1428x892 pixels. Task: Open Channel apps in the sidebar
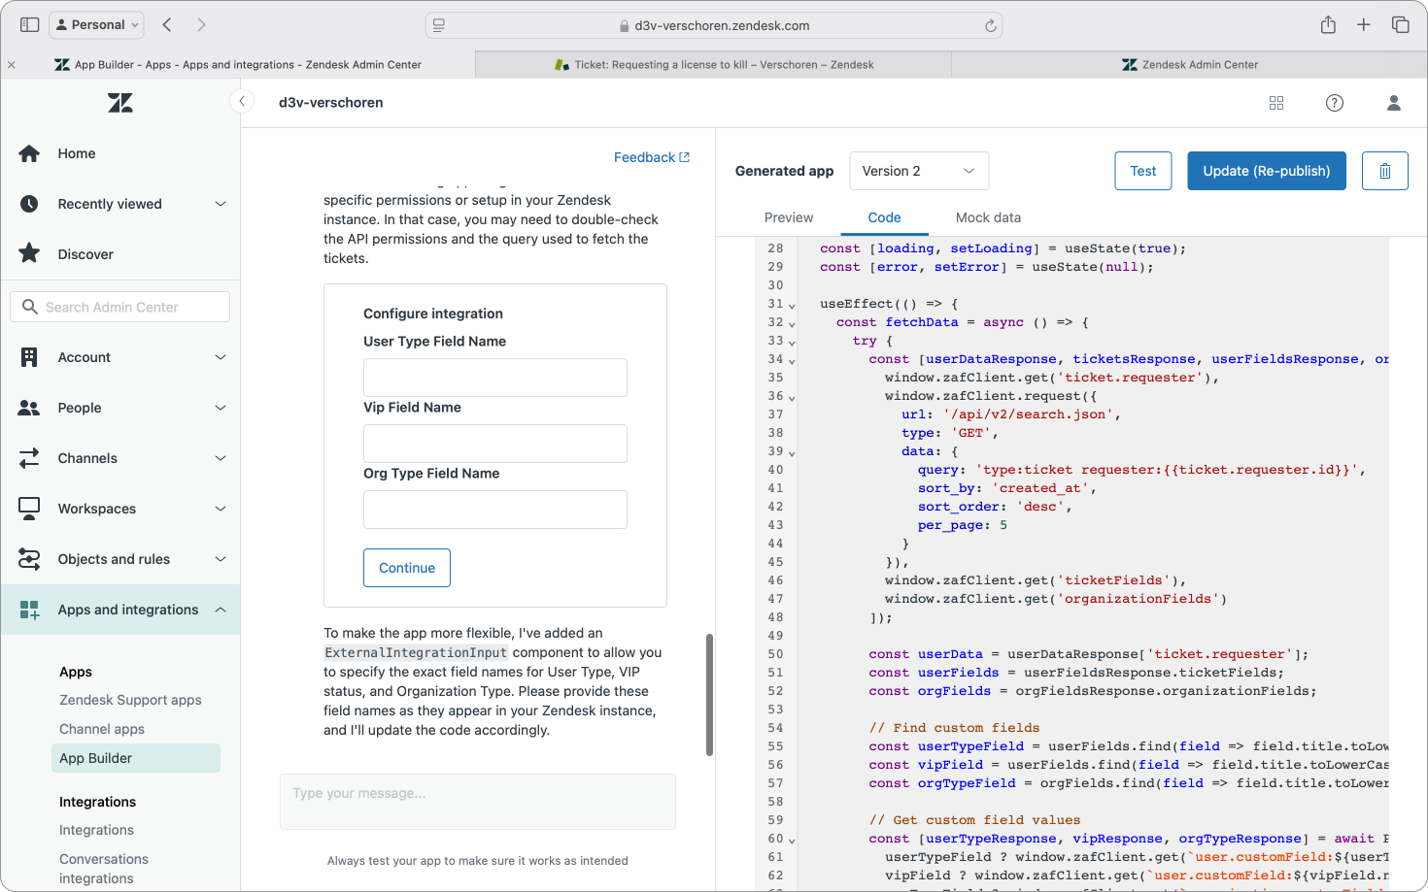click(x=102, y=729)
